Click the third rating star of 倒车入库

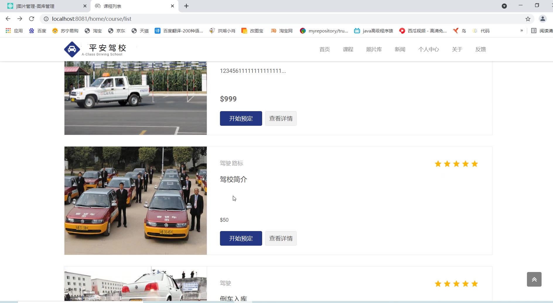tap(456, 284)
